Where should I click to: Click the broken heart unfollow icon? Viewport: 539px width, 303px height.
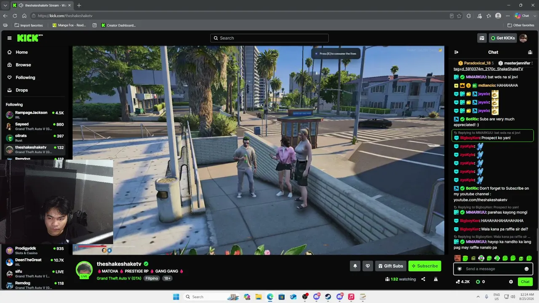(x=368, y=266)
